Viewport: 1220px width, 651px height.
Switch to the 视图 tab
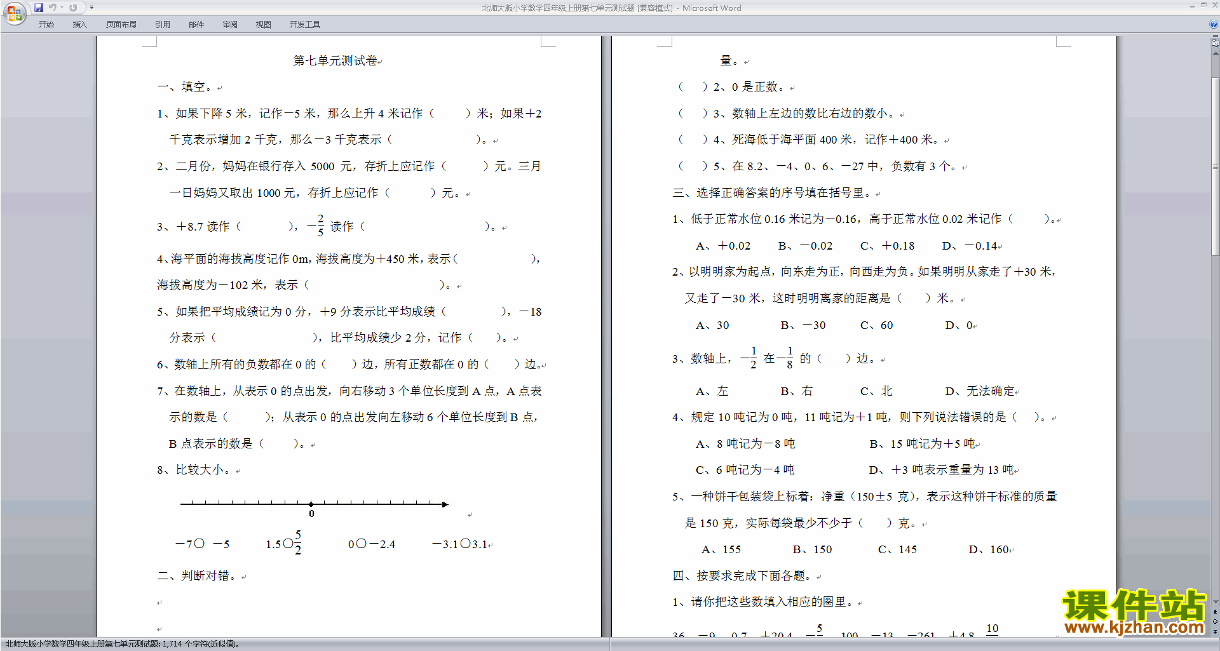pyautogui.click(x=264, y=25)
